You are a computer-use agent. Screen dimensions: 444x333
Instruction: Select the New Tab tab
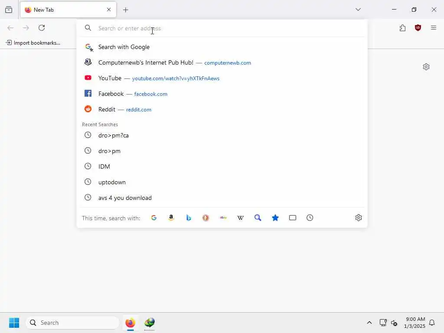(68, 10)
